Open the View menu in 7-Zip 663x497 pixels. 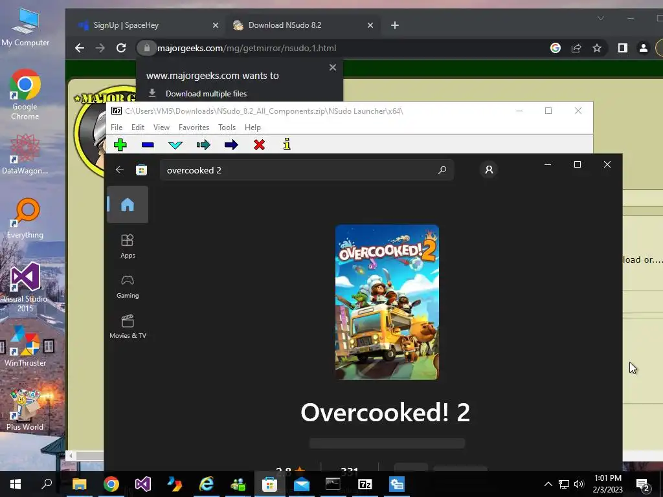pos(161,127)
